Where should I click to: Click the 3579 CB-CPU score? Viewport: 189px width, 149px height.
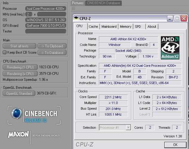coord(49,74)
